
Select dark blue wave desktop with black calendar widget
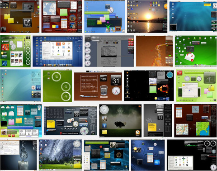(x=106, y=155)
